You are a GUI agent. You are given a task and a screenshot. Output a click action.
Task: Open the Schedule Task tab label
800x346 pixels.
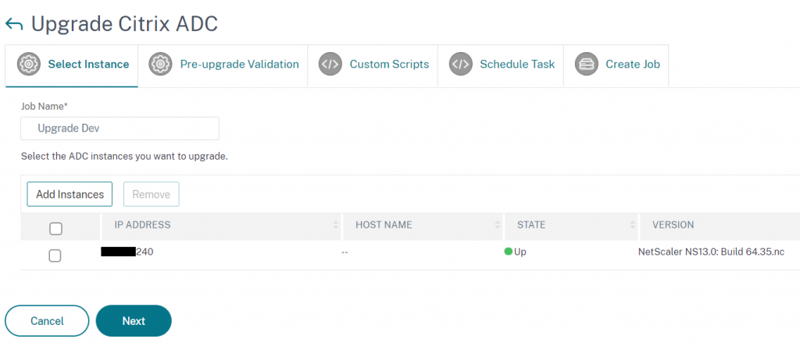pos(517,64)
